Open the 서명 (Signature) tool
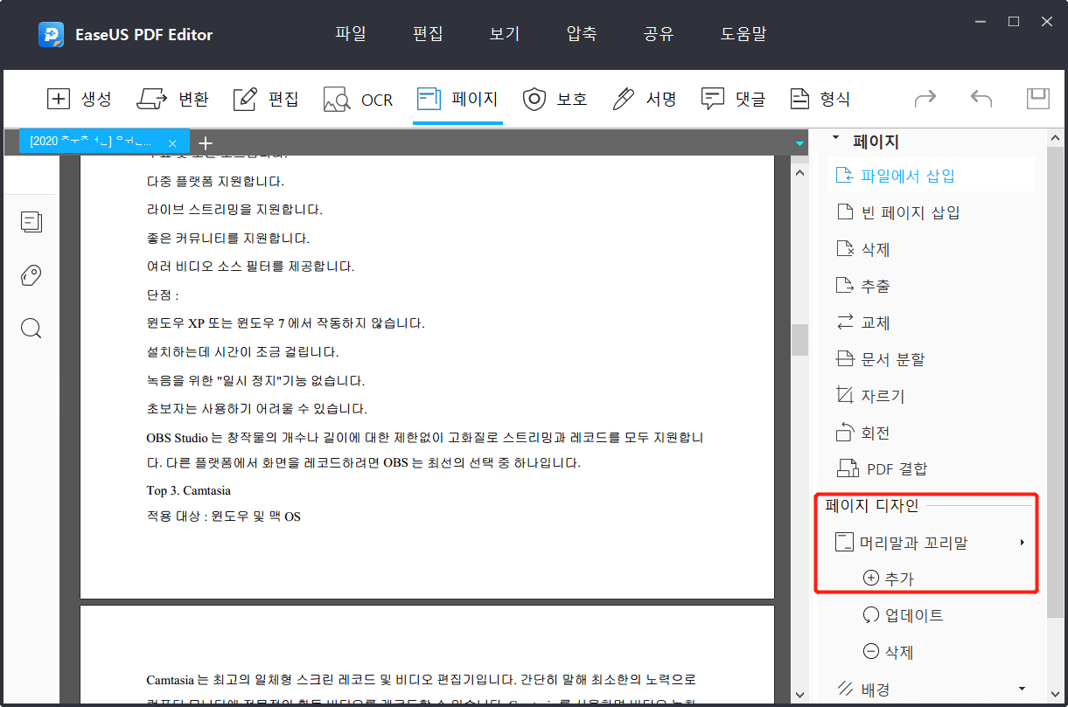1068x707 pixels. tap(645, 99)
